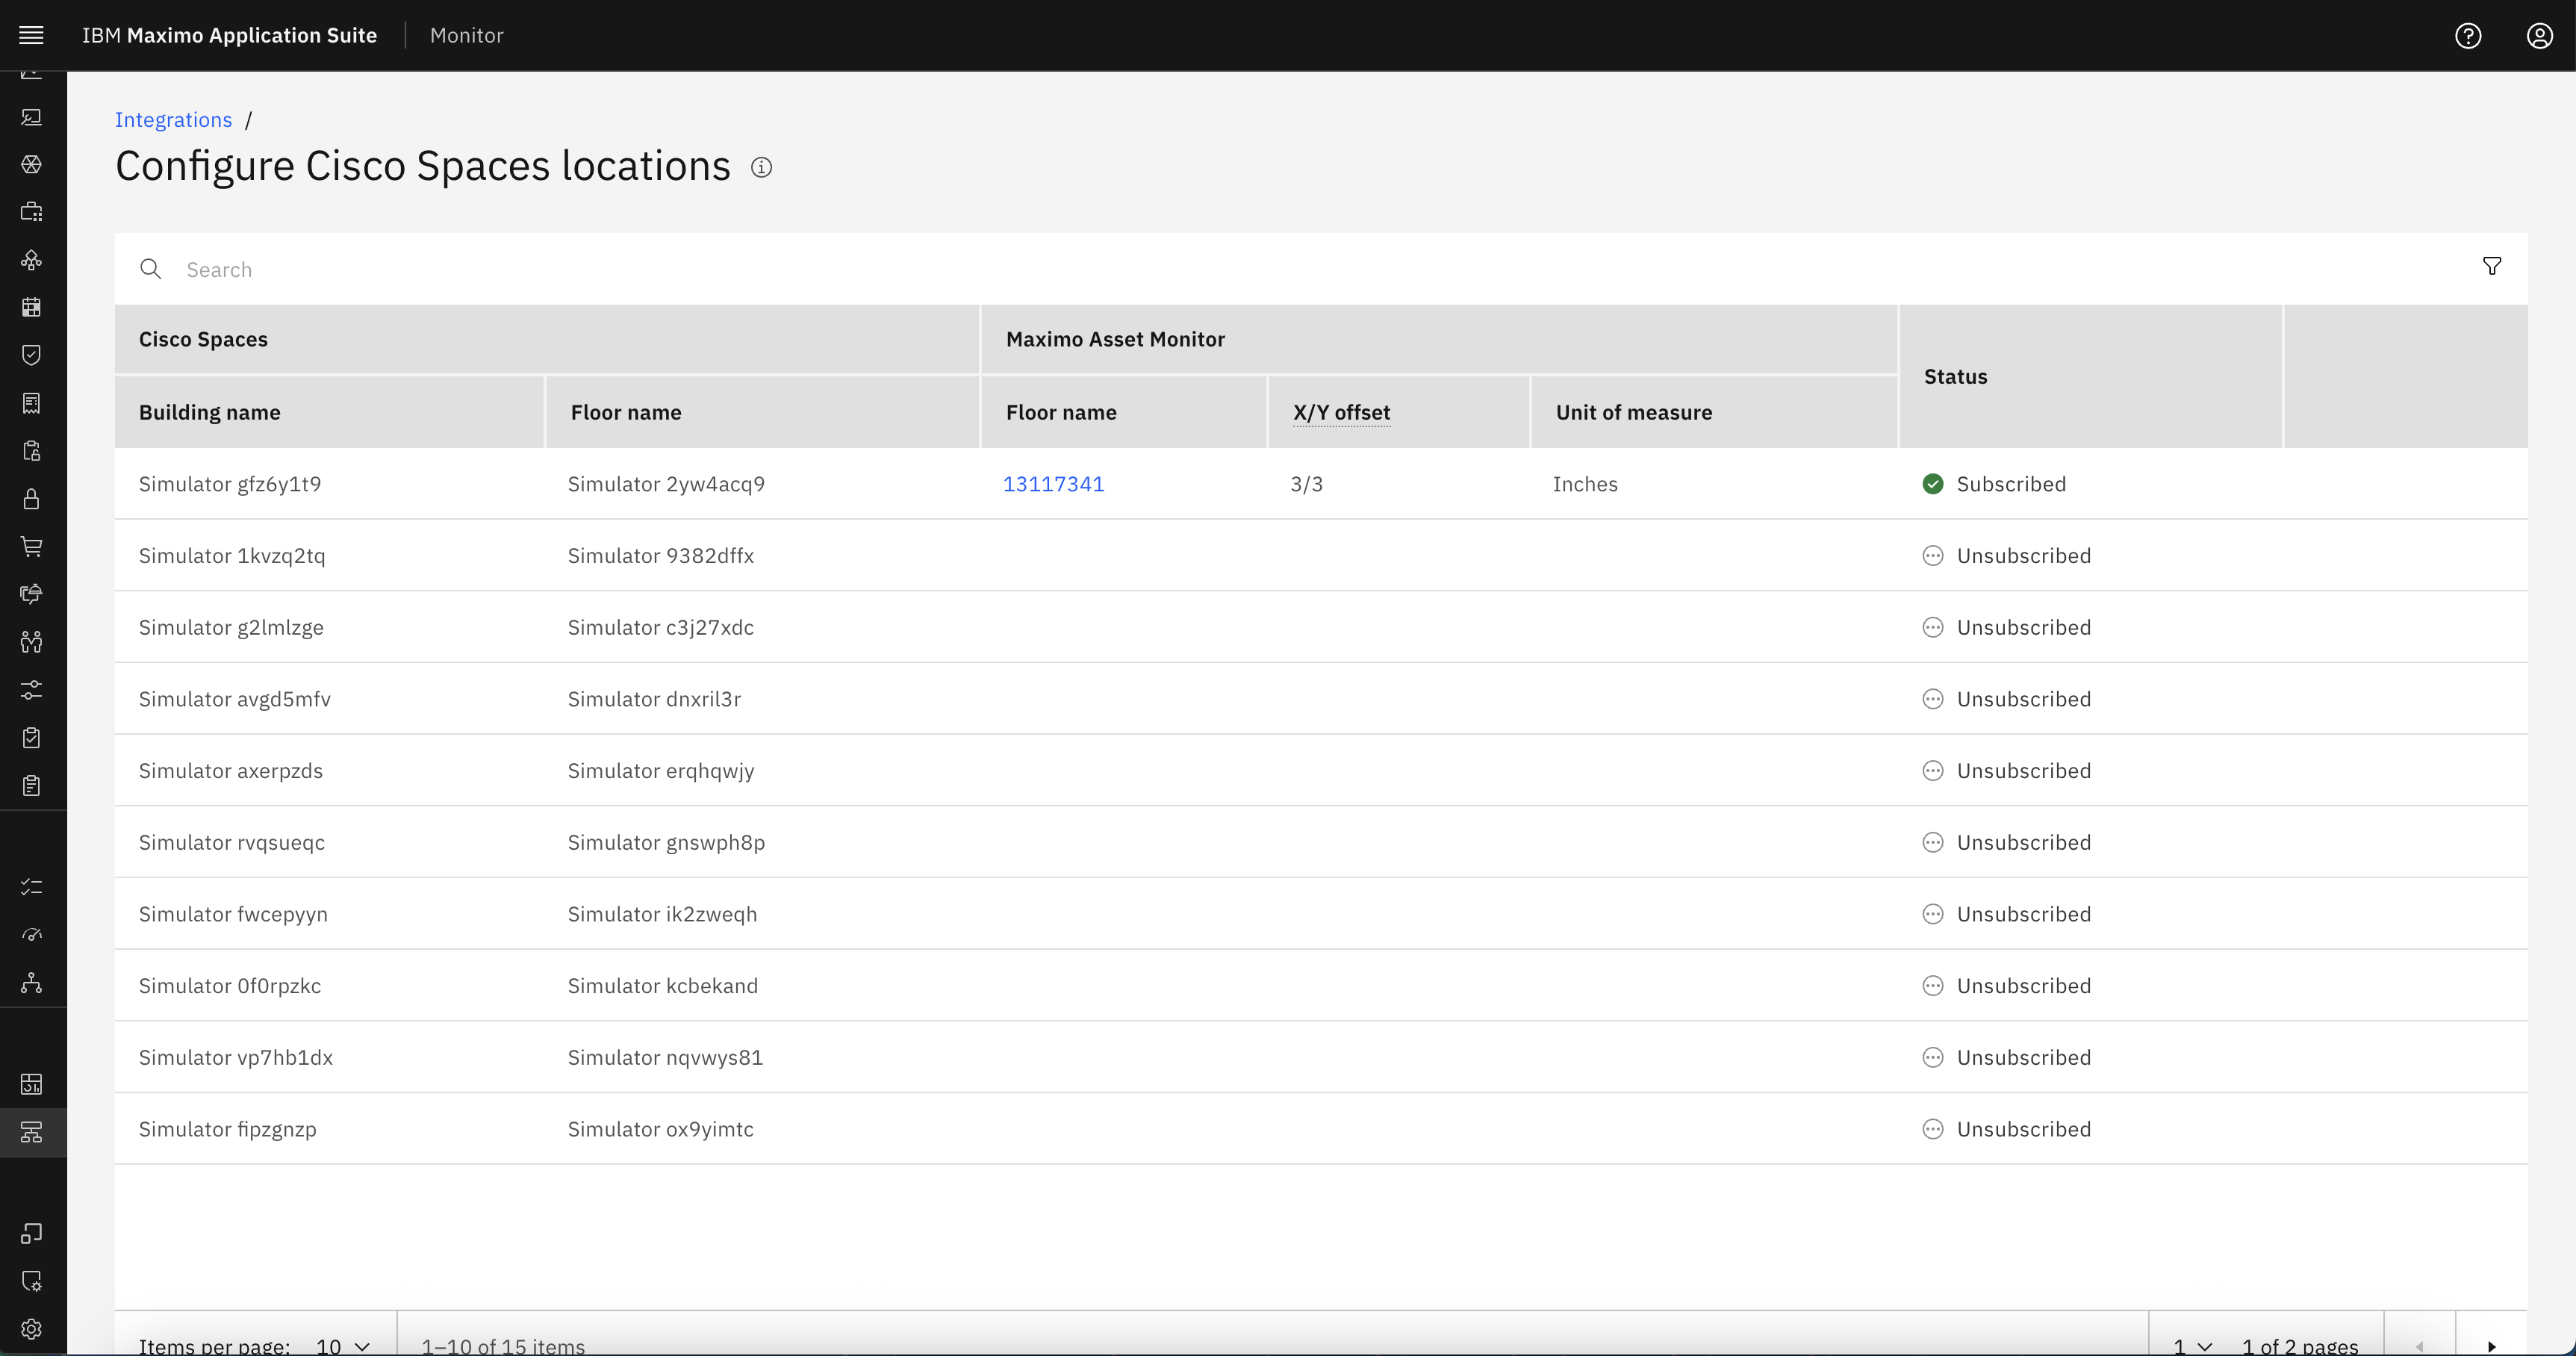Open the clipboard checkmark sidebar icon

[32, 738]
